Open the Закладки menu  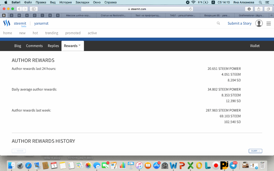point(82,2)
